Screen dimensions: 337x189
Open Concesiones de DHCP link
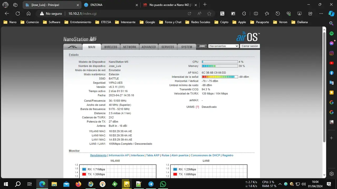point(205,155)
